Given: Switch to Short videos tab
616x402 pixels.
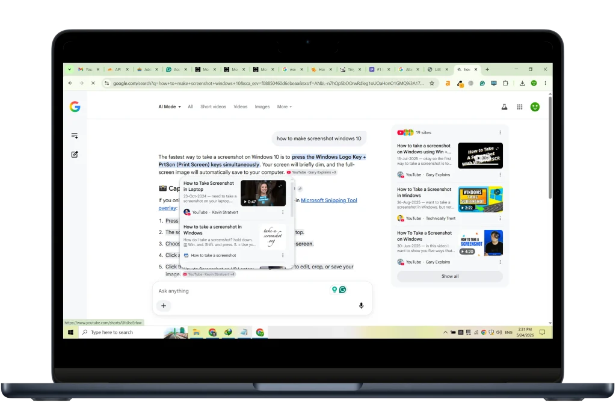Looking at the screenshot, I should [x=214, y=107].
